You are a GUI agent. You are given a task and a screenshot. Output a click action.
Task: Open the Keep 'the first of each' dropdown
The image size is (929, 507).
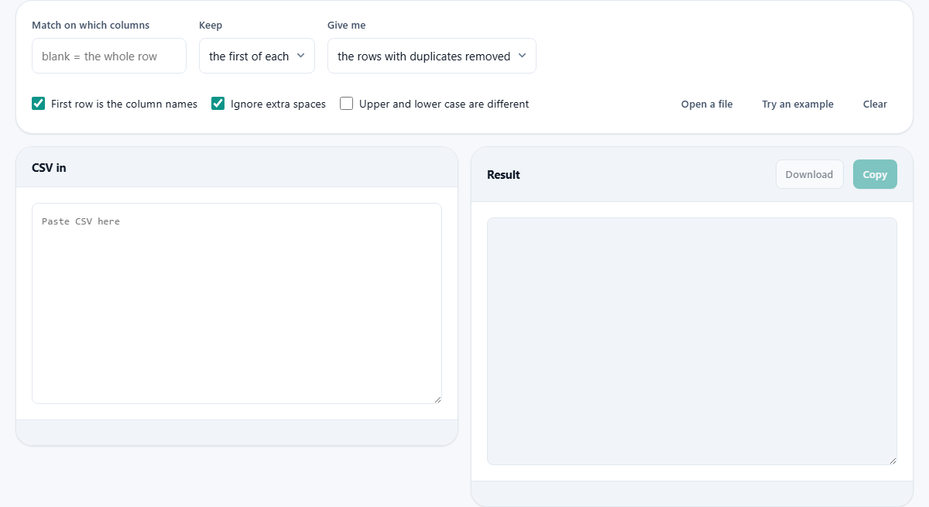tap(257, 56)
